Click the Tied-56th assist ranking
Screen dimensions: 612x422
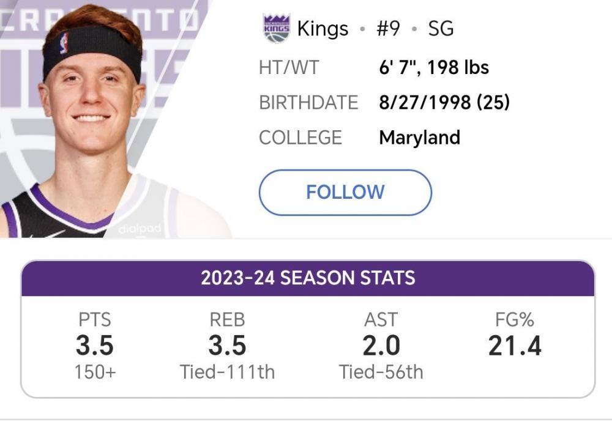click(x=381, y=372)
